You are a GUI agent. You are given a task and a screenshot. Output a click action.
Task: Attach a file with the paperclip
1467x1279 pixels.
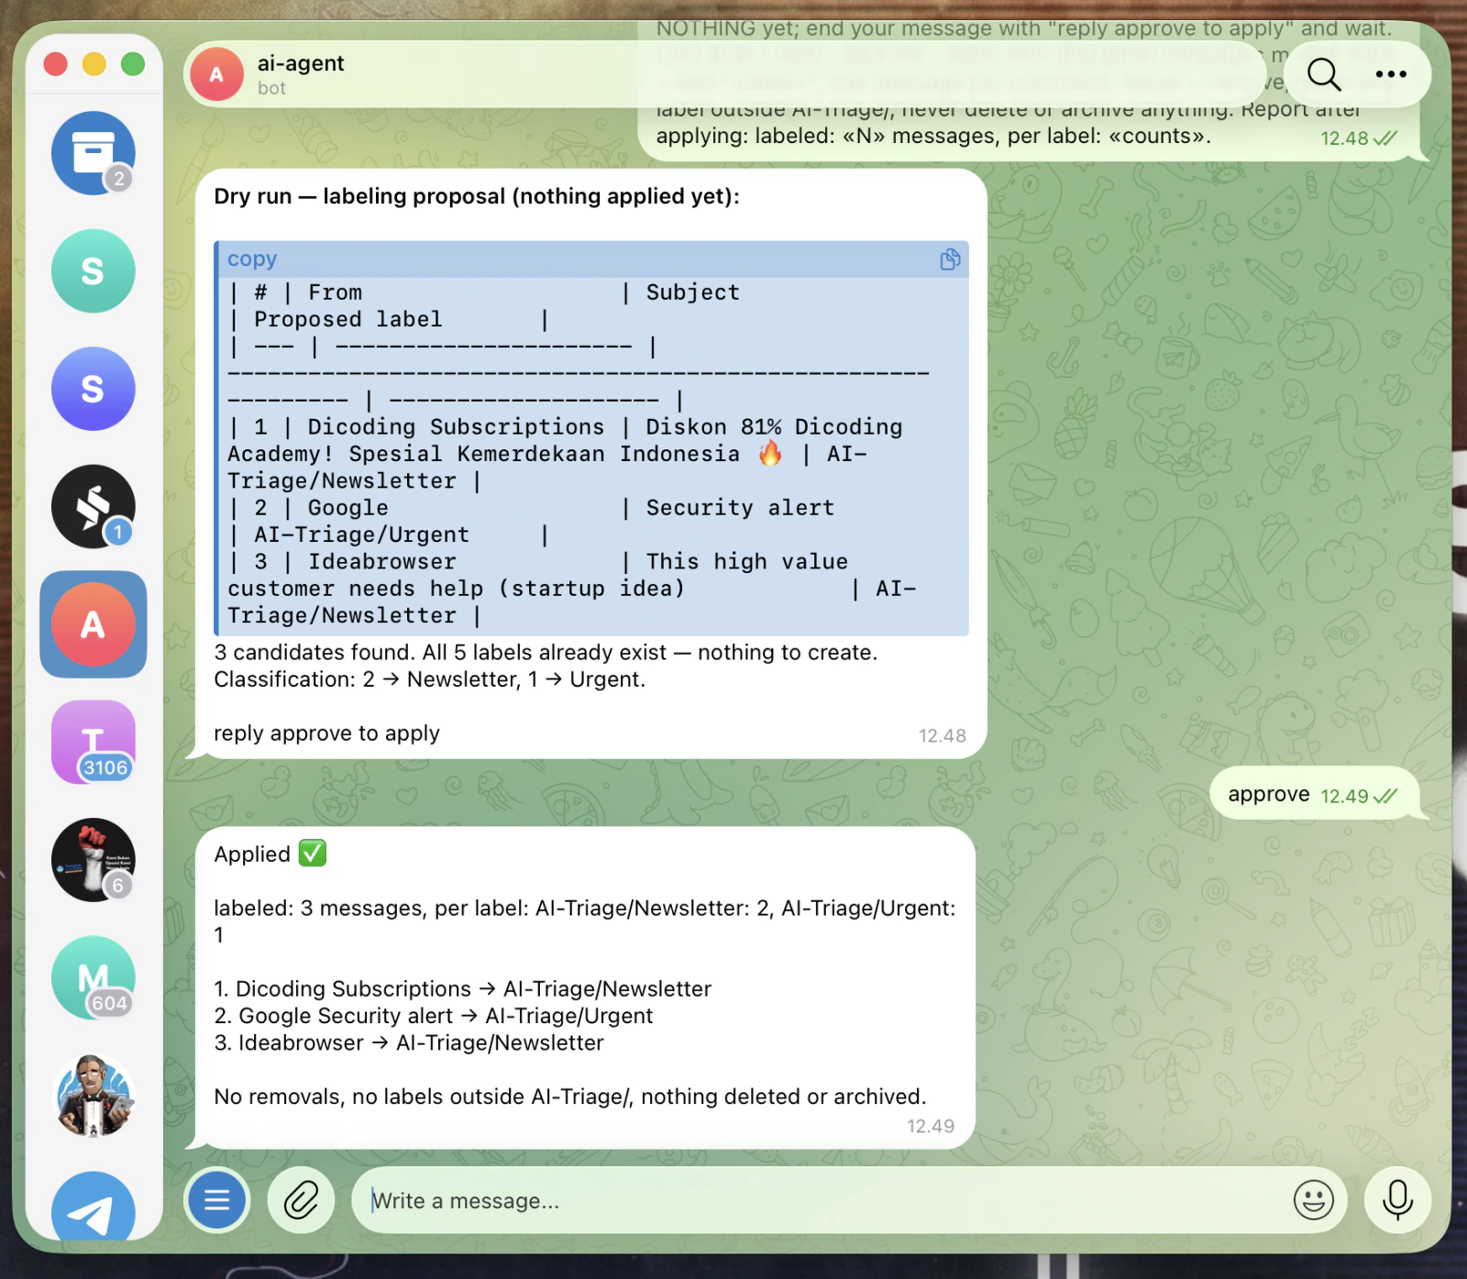(x=301, y=1199)
